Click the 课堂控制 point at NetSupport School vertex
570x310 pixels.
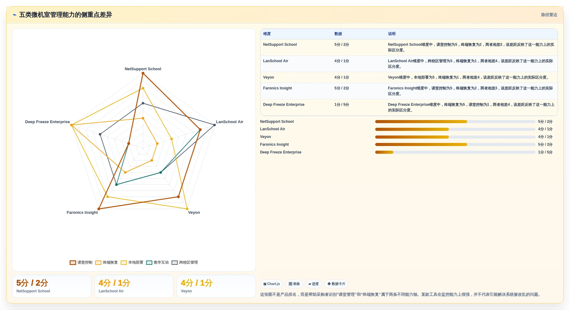[x=143, y=73]
